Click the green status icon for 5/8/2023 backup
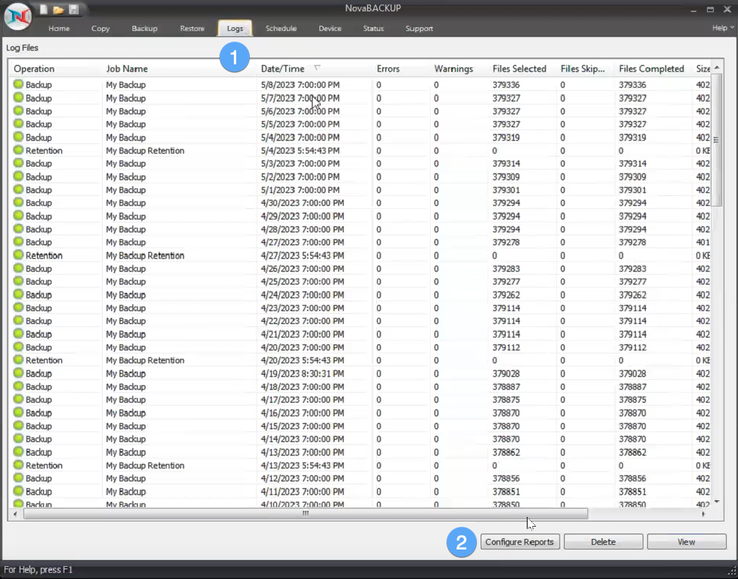 18,85
